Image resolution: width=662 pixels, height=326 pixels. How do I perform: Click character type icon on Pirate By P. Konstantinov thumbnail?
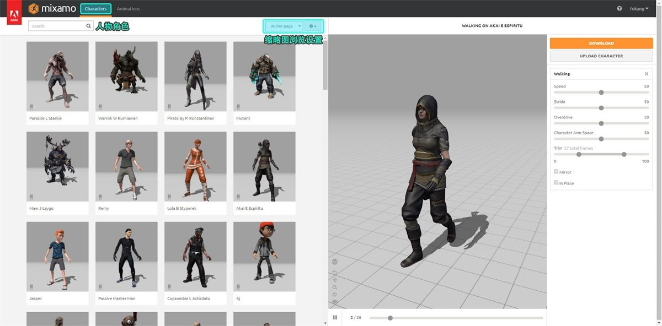(169, 106)
